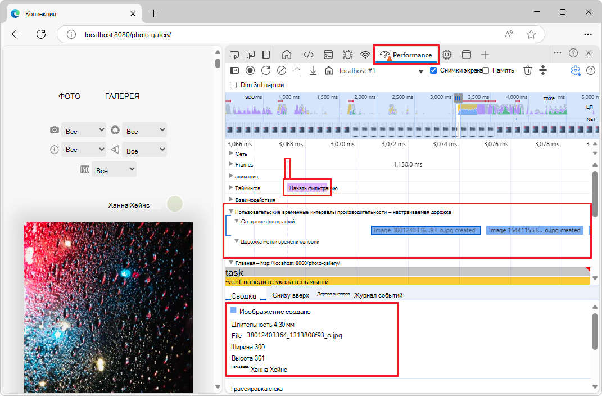This screenshot has width=602, height=396.
Task: Open DevTools customize ellipsis menu
Action: click(x=558, y=53)
